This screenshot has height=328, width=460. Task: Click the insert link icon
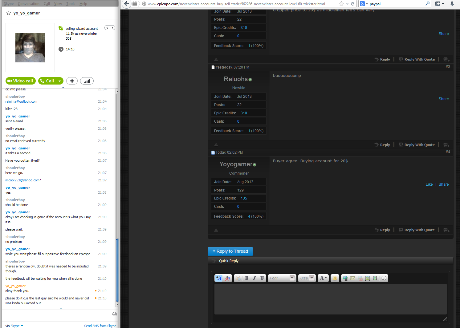(345, 278)
